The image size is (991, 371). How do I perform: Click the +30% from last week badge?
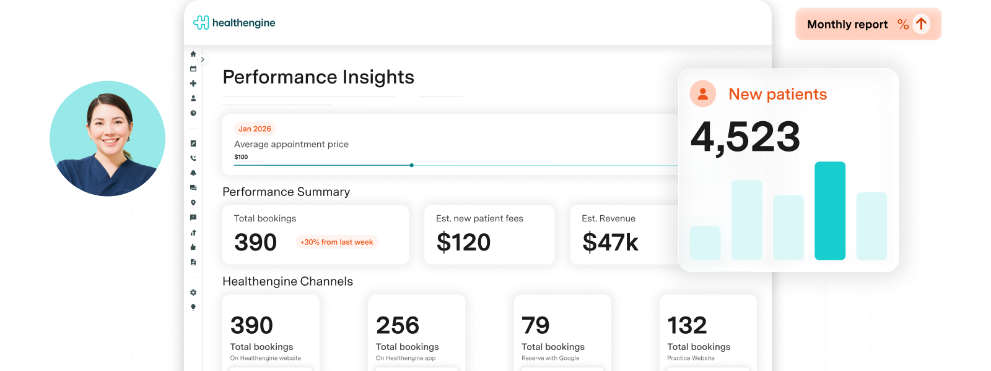coord(337,242)
